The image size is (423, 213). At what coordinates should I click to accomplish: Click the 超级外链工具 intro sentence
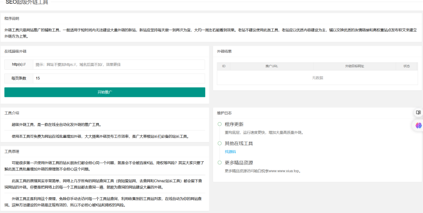57,125
